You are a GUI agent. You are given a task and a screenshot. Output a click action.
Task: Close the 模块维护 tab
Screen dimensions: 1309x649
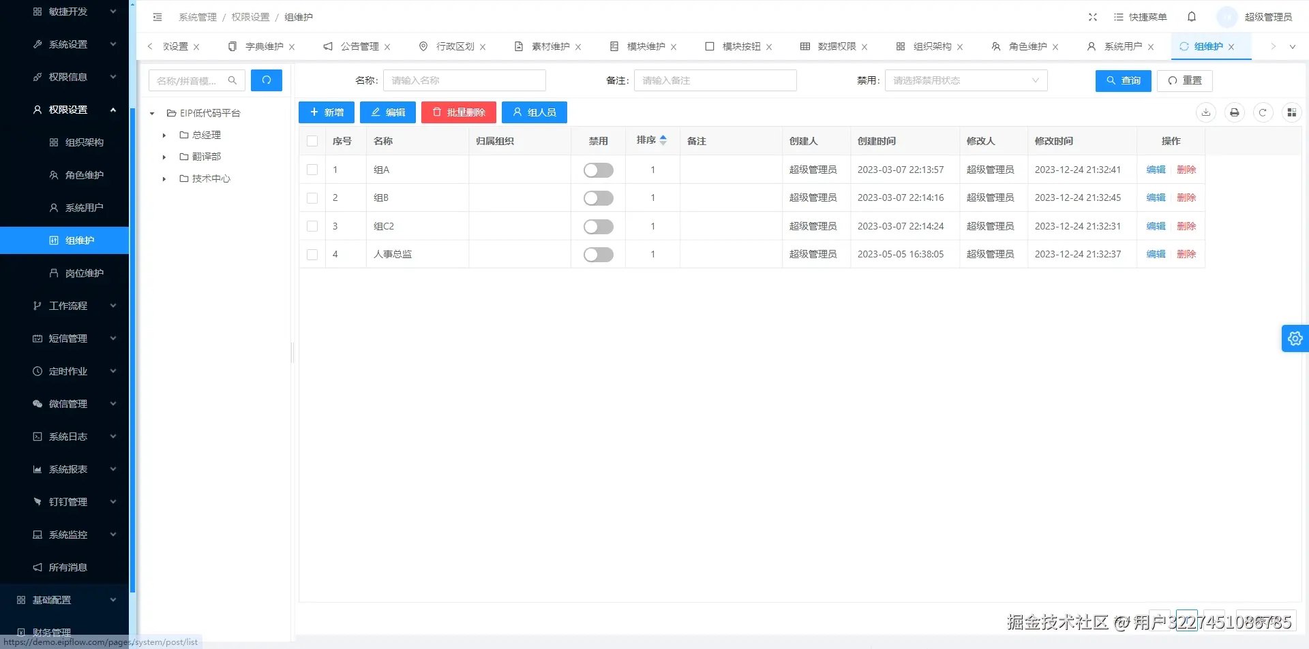click(x=674, y=47)
